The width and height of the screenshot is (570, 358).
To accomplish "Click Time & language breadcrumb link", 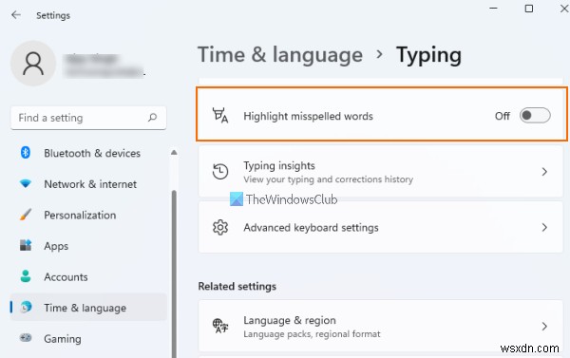I will pyautogui.click(x=280, y=55).
